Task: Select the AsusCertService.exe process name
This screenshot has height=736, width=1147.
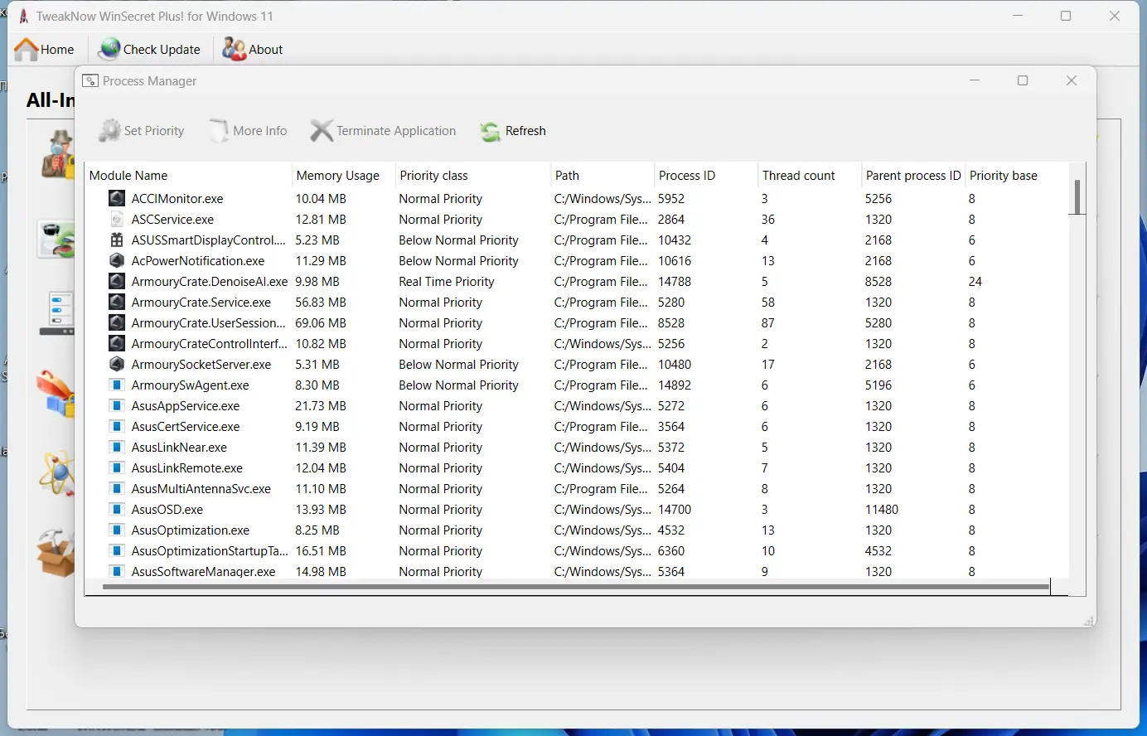Action: click(x=186, y=426)
